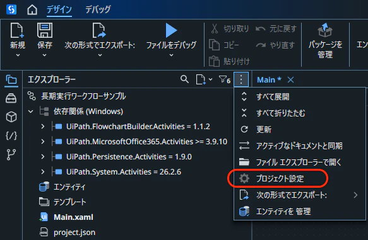The image size is (368, 240).
Task: Expand UiPath.System.Activities dependency
Action: pos(43,172)
